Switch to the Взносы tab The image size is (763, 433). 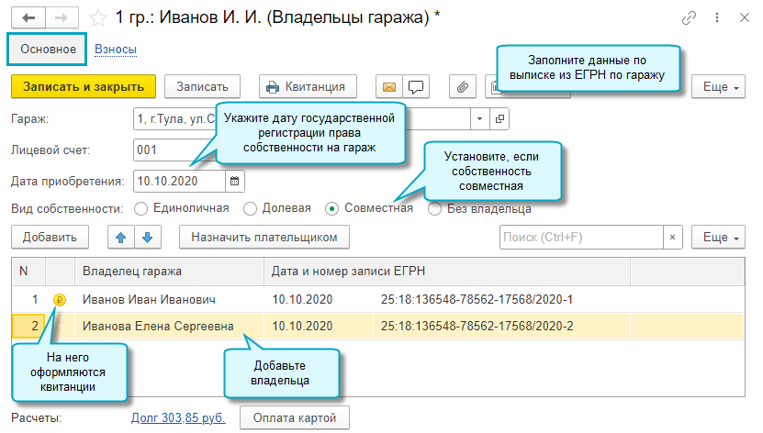point(116,50)
